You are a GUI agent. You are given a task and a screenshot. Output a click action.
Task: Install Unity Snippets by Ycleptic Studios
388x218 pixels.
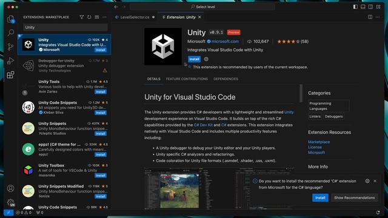pos(101,134)
